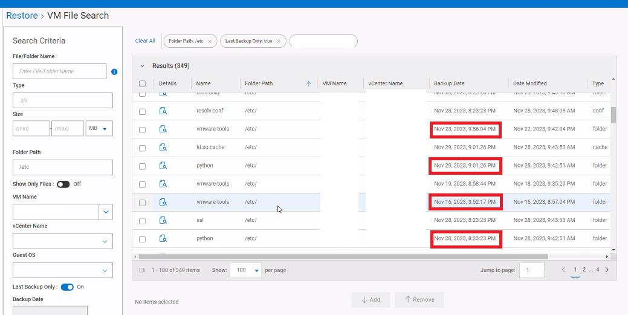This screenshot has width=628, height=315.
Task: Open details icon for ld.so.cache row
Action: pos(163,148)
